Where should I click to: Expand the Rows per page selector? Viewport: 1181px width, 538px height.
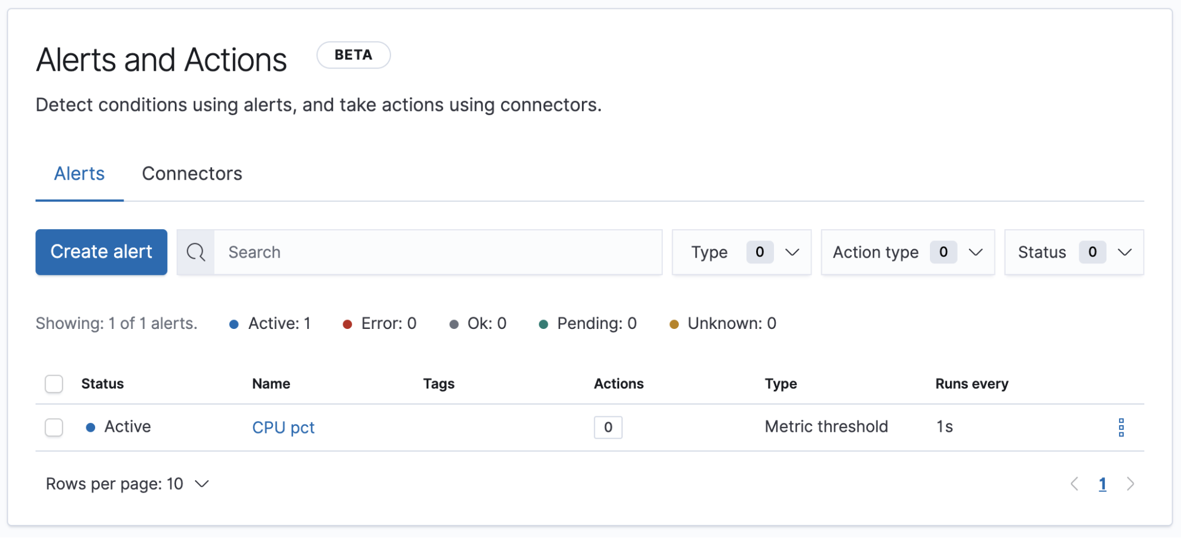click(128, 484)
